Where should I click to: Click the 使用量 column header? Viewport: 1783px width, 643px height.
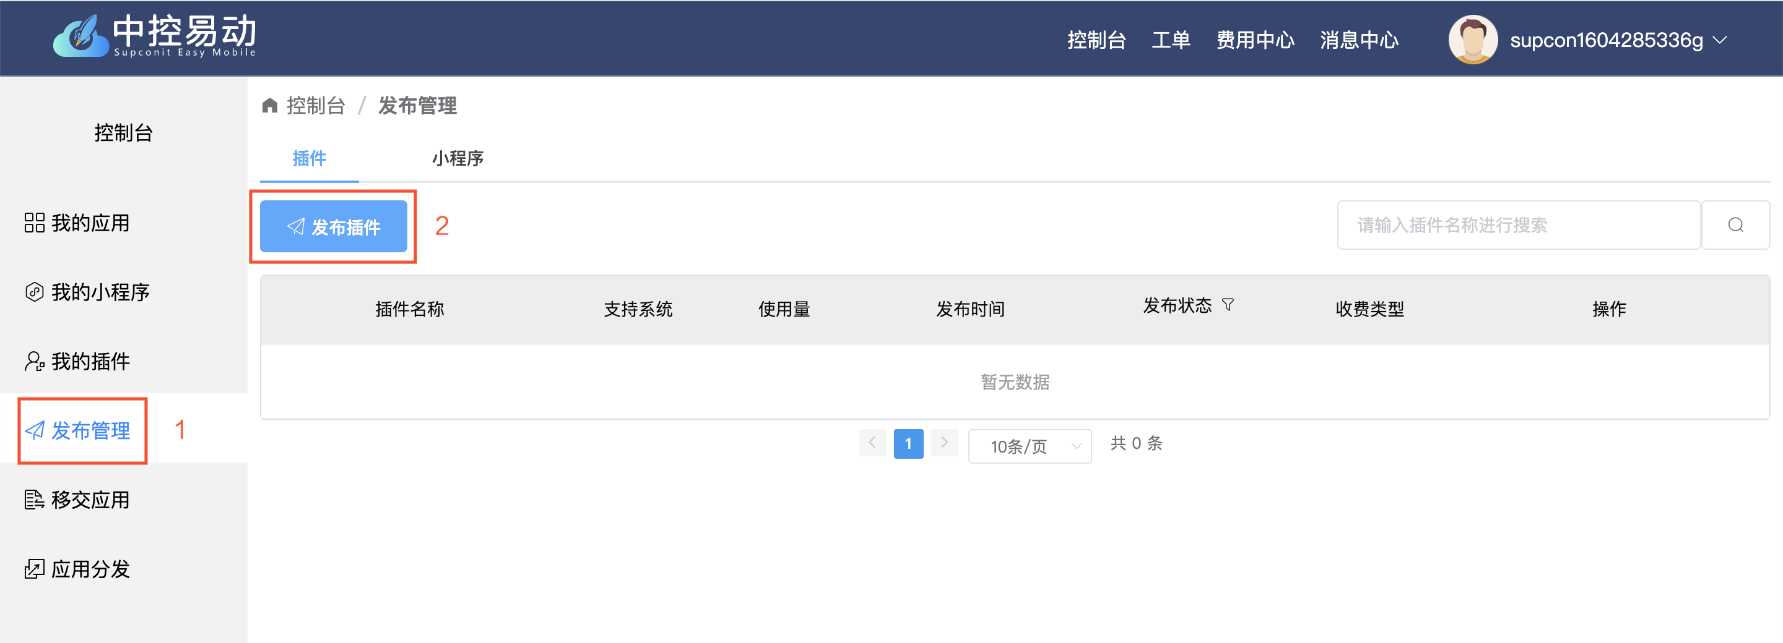point(784,309)
